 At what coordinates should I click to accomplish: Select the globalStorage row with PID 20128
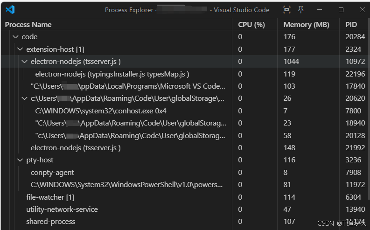[184, 135]
